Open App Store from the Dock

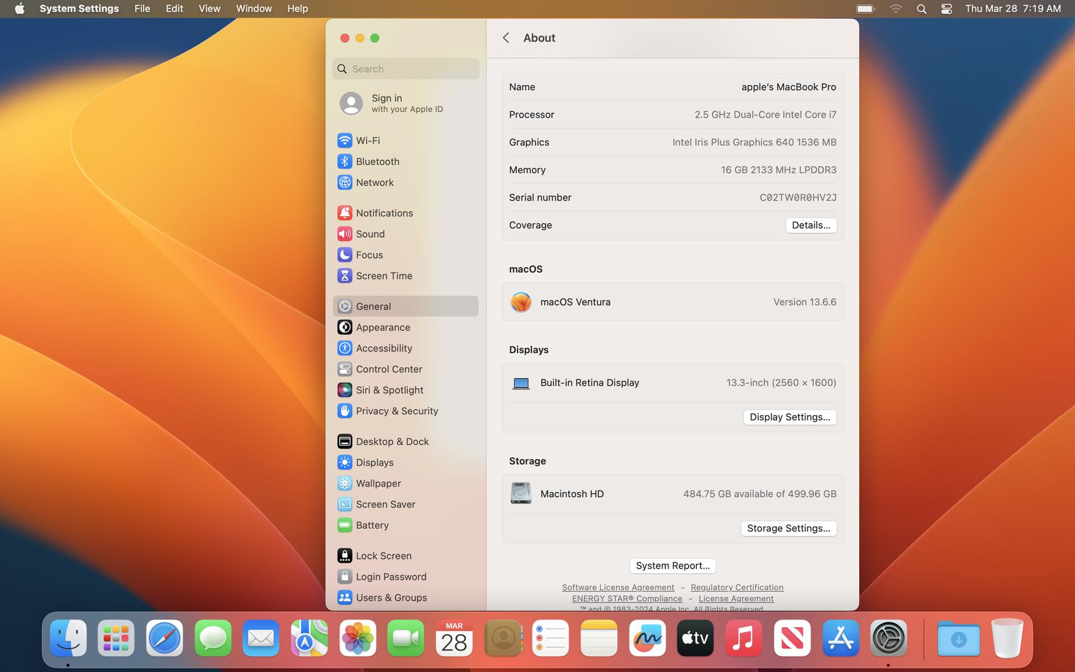click(840, 638)
